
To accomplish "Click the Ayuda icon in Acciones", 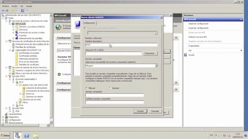I will pyautogui.click(x=186, y=55).
